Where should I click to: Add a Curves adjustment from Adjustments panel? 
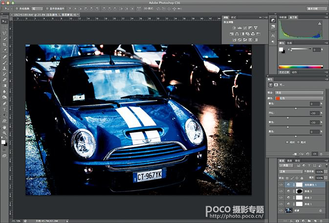(x=245, y=28)
